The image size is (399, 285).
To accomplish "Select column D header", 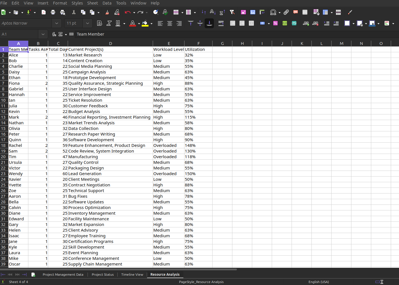I will (x=111, y=43).
